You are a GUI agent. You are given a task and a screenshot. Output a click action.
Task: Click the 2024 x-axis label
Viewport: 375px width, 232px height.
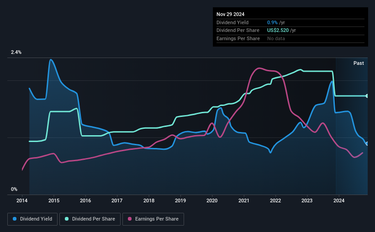point(339,200)
